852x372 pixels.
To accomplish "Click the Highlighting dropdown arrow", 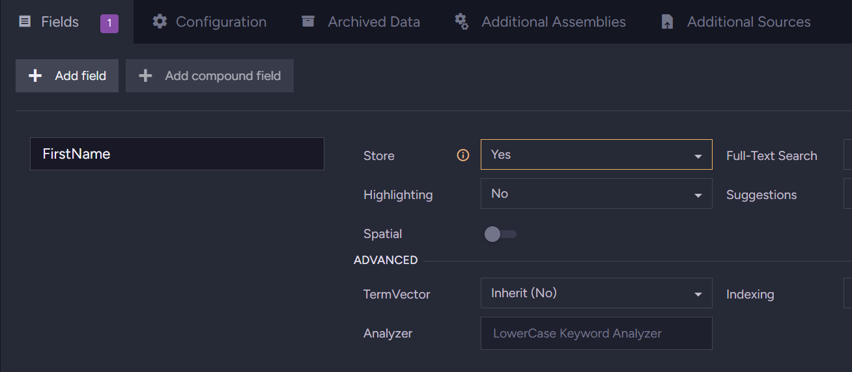I will (698, 196).
